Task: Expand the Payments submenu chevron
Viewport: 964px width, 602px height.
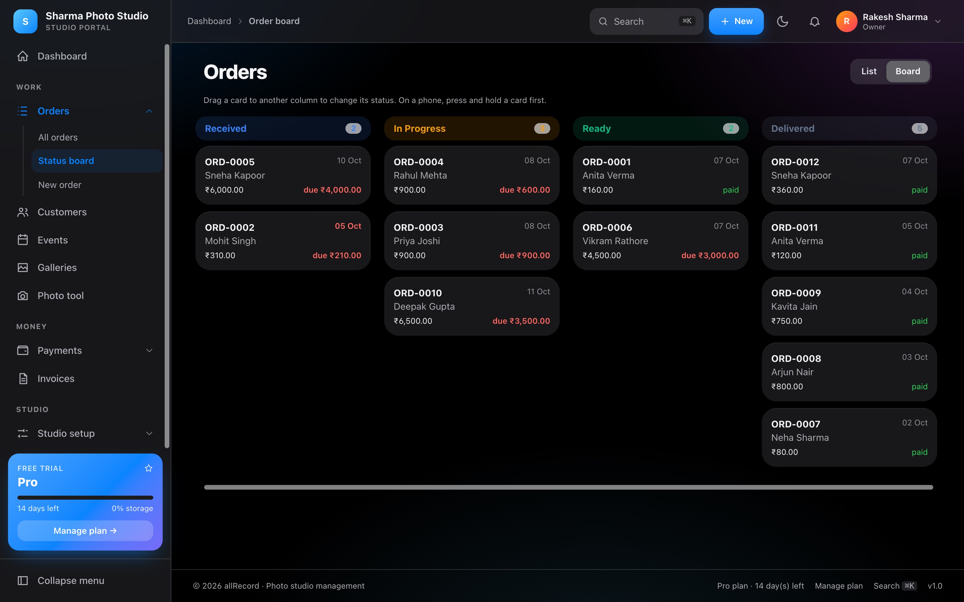Action: (x=149, y=350)
